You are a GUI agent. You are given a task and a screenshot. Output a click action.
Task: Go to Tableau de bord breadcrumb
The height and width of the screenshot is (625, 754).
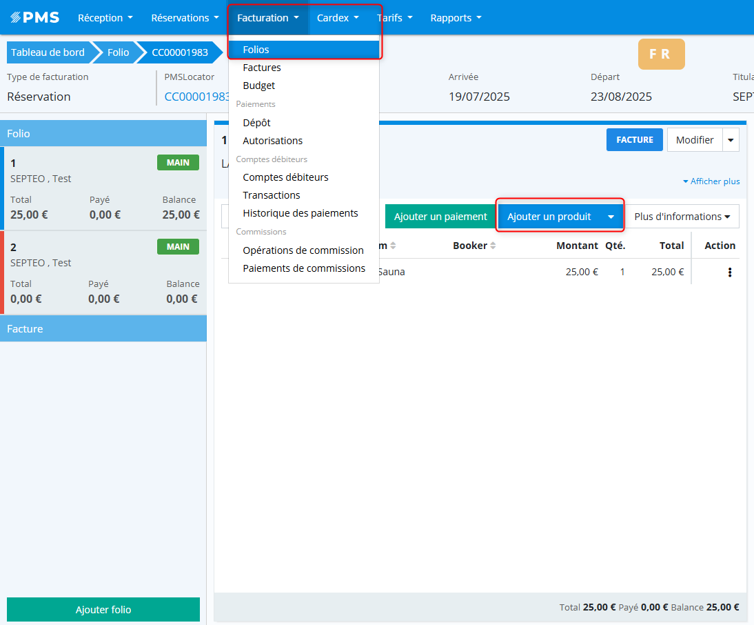pyautogui.click(x=48, y=52)
